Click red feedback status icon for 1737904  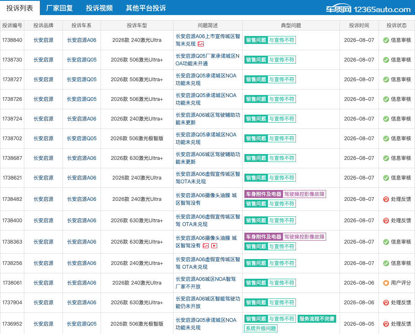click(386, 303)
